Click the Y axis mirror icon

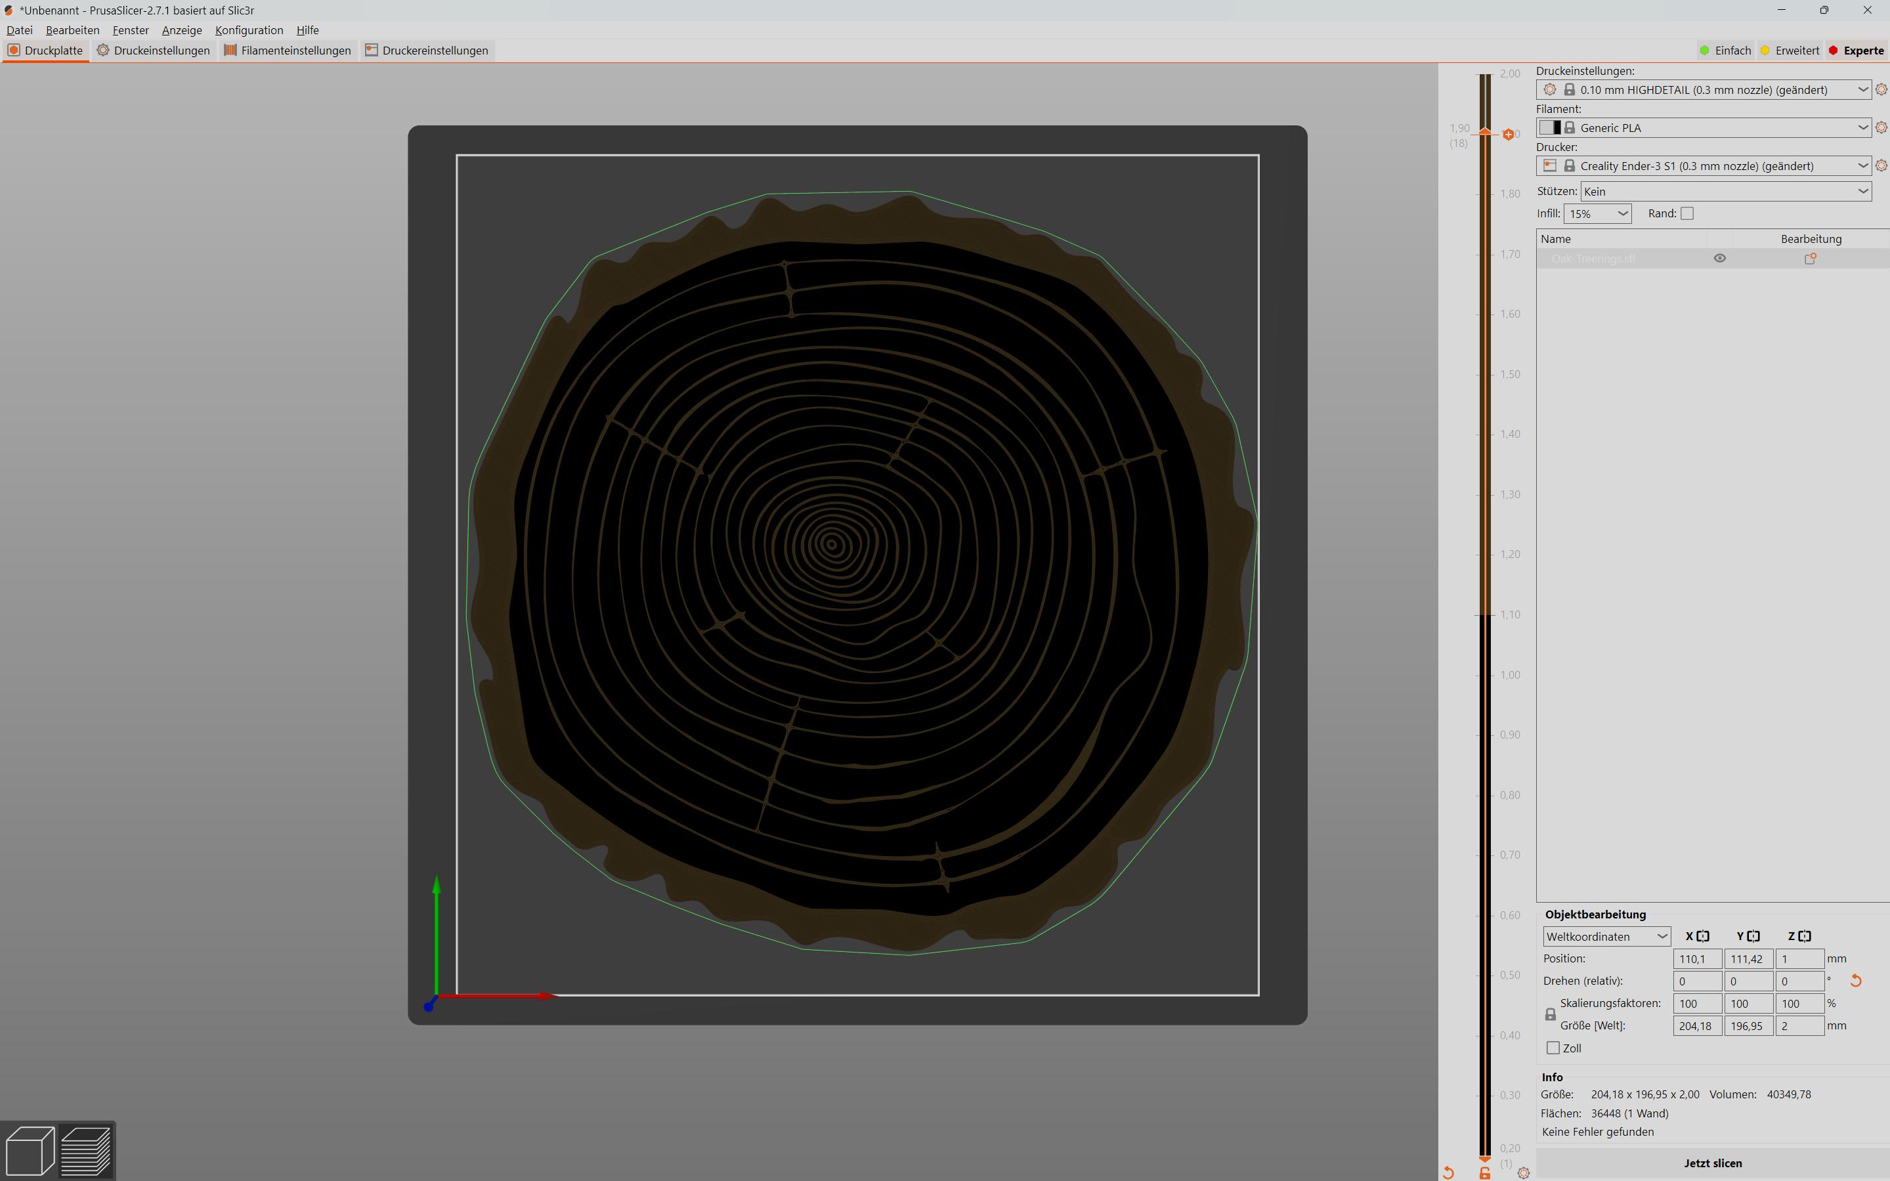(x=1754, y=937)
